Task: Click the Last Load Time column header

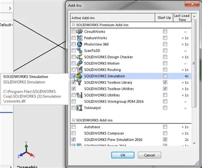Action: pyautogui.click(x=182, y=18)
